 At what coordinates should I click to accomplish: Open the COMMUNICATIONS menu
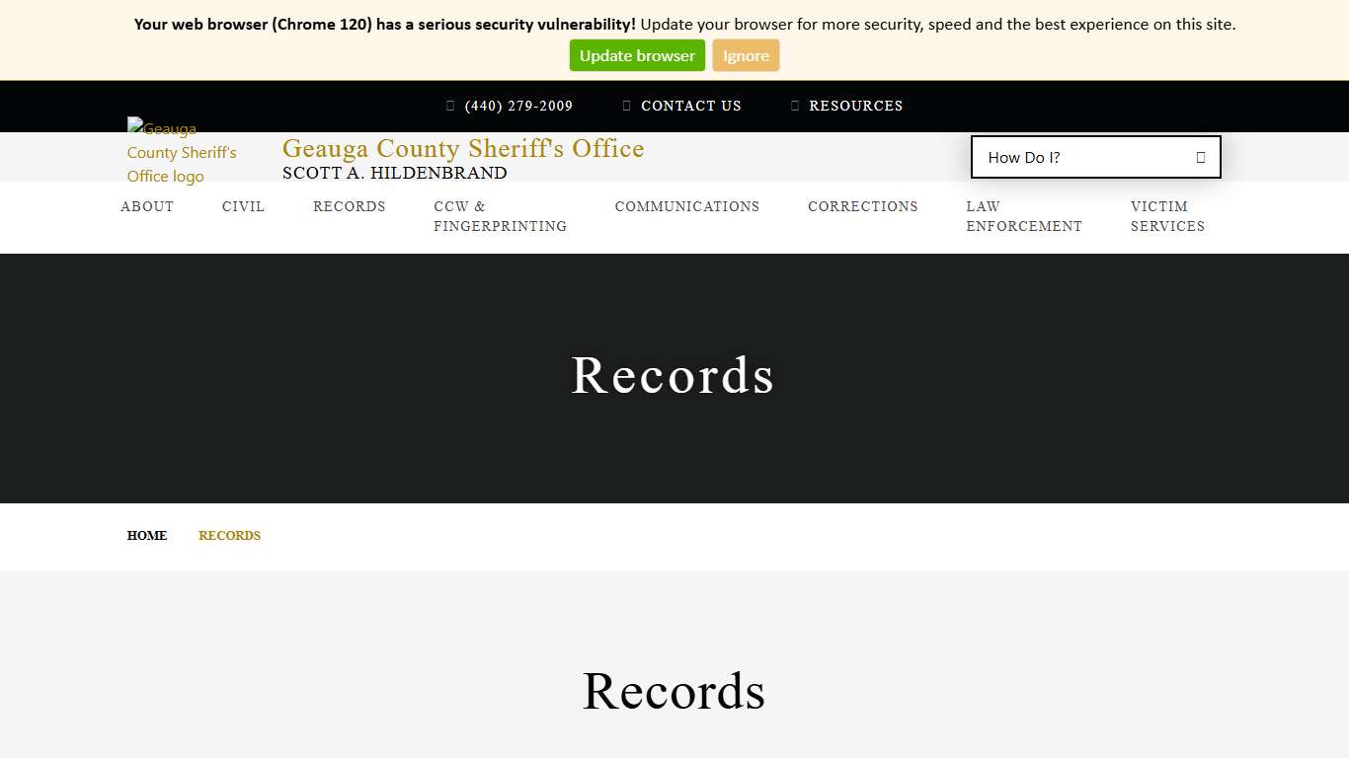(686, 206)
